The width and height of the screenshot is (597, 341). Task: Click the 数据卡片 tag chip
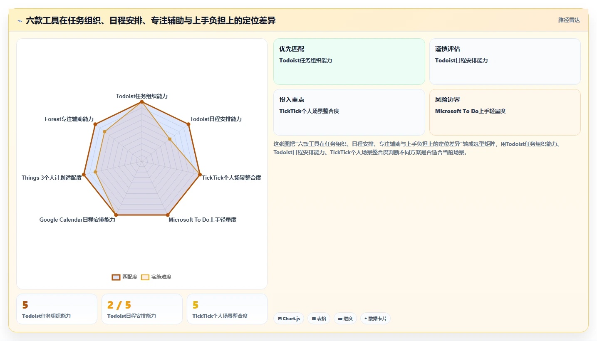(x=375, y=319)
